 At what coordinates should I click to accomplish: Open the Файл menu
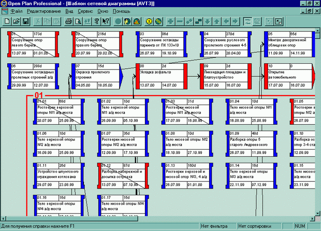16,11
